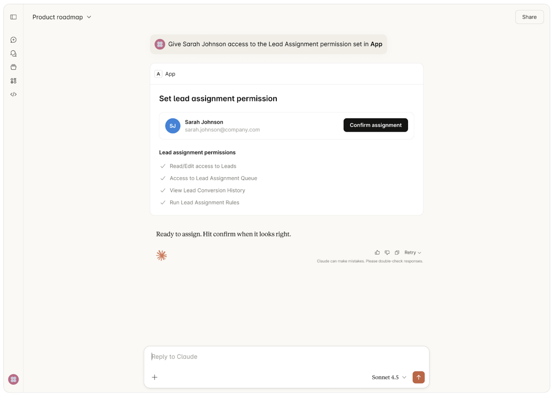Confirm assignment for Sarah Johnson
This screenshot has height=397, width=555.
pyautogui.click(x=376, y=125)
